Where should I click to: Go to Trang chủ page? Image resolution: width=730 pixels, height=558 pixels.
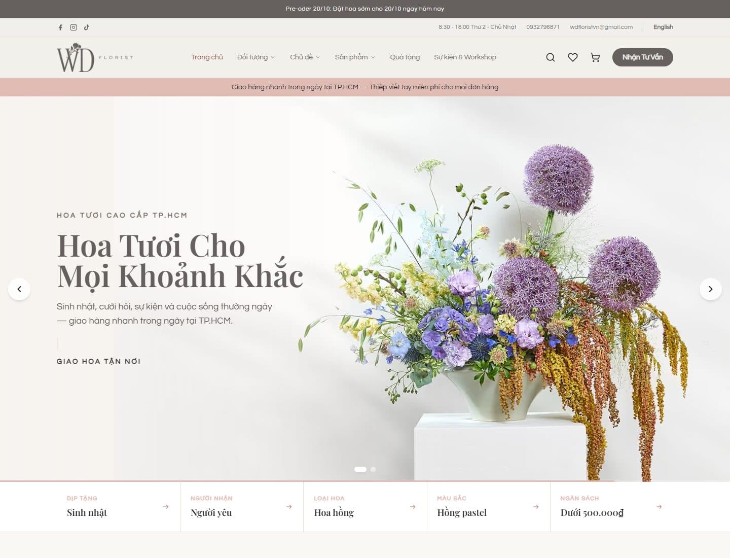pos(207,57)
